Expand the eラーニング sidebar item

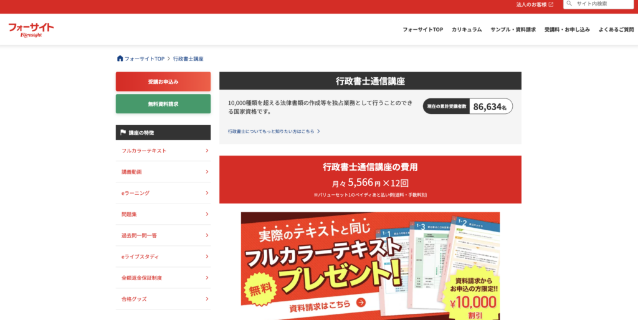[x=207, y=193]
